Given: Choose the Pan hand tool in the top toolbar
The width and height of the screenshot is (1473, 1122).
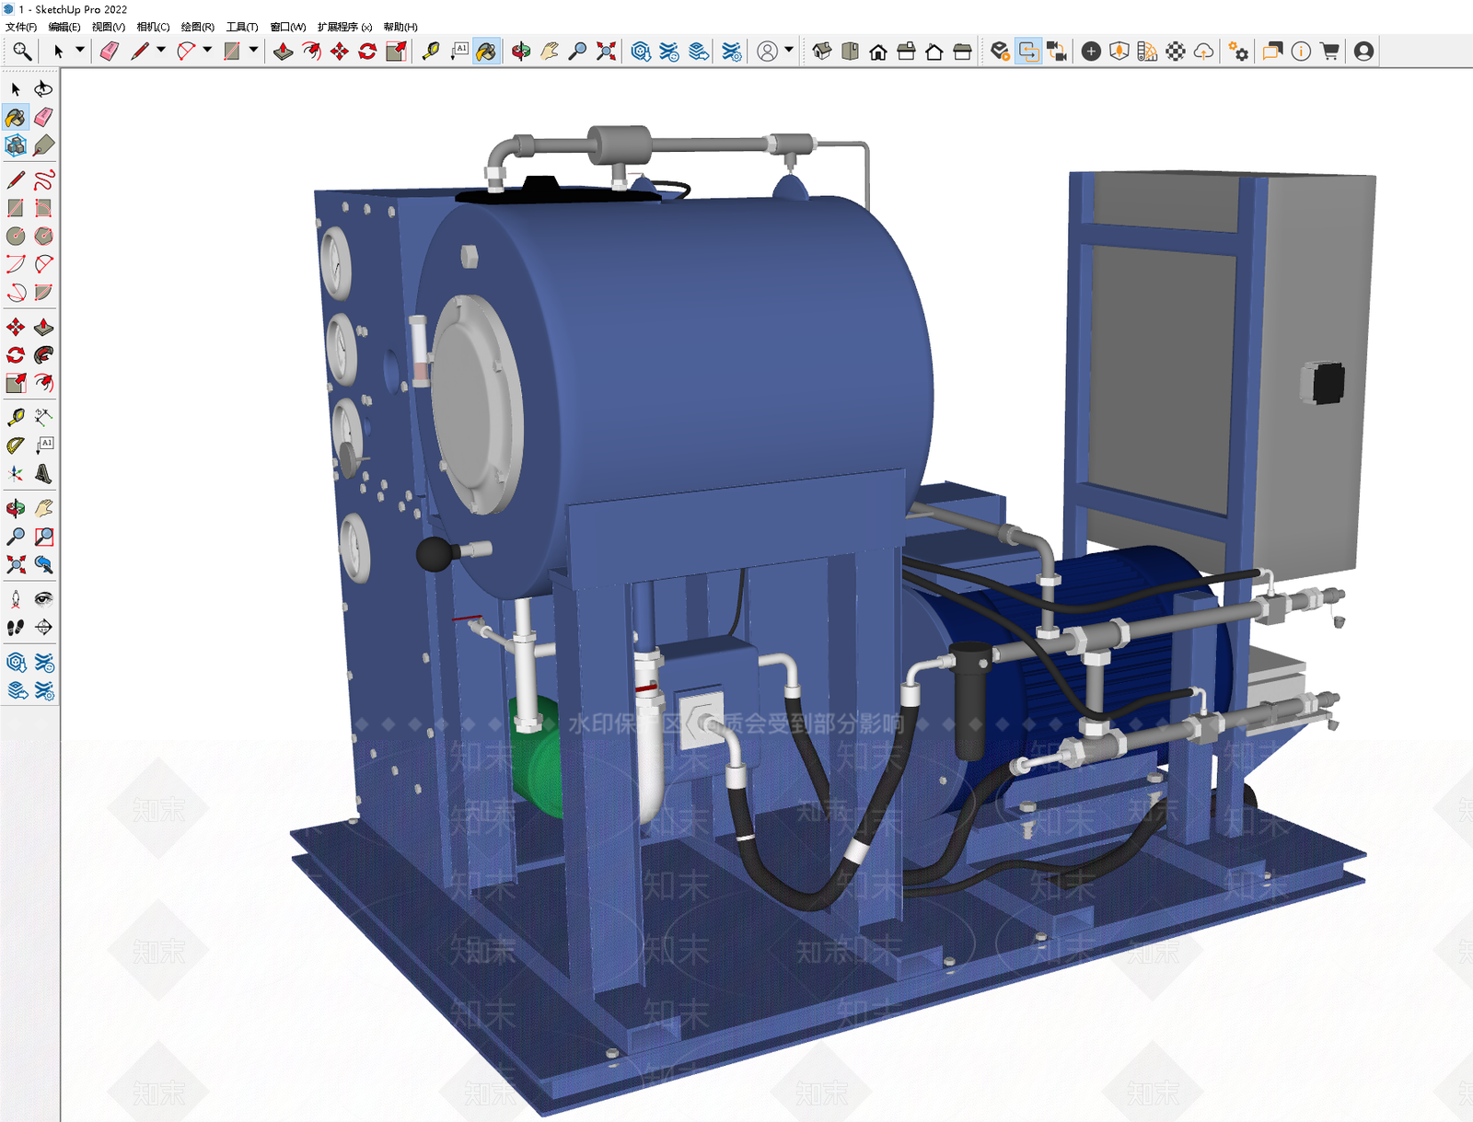Looking at the screenshot, I should pyautogui.click(x=550, y=52).
